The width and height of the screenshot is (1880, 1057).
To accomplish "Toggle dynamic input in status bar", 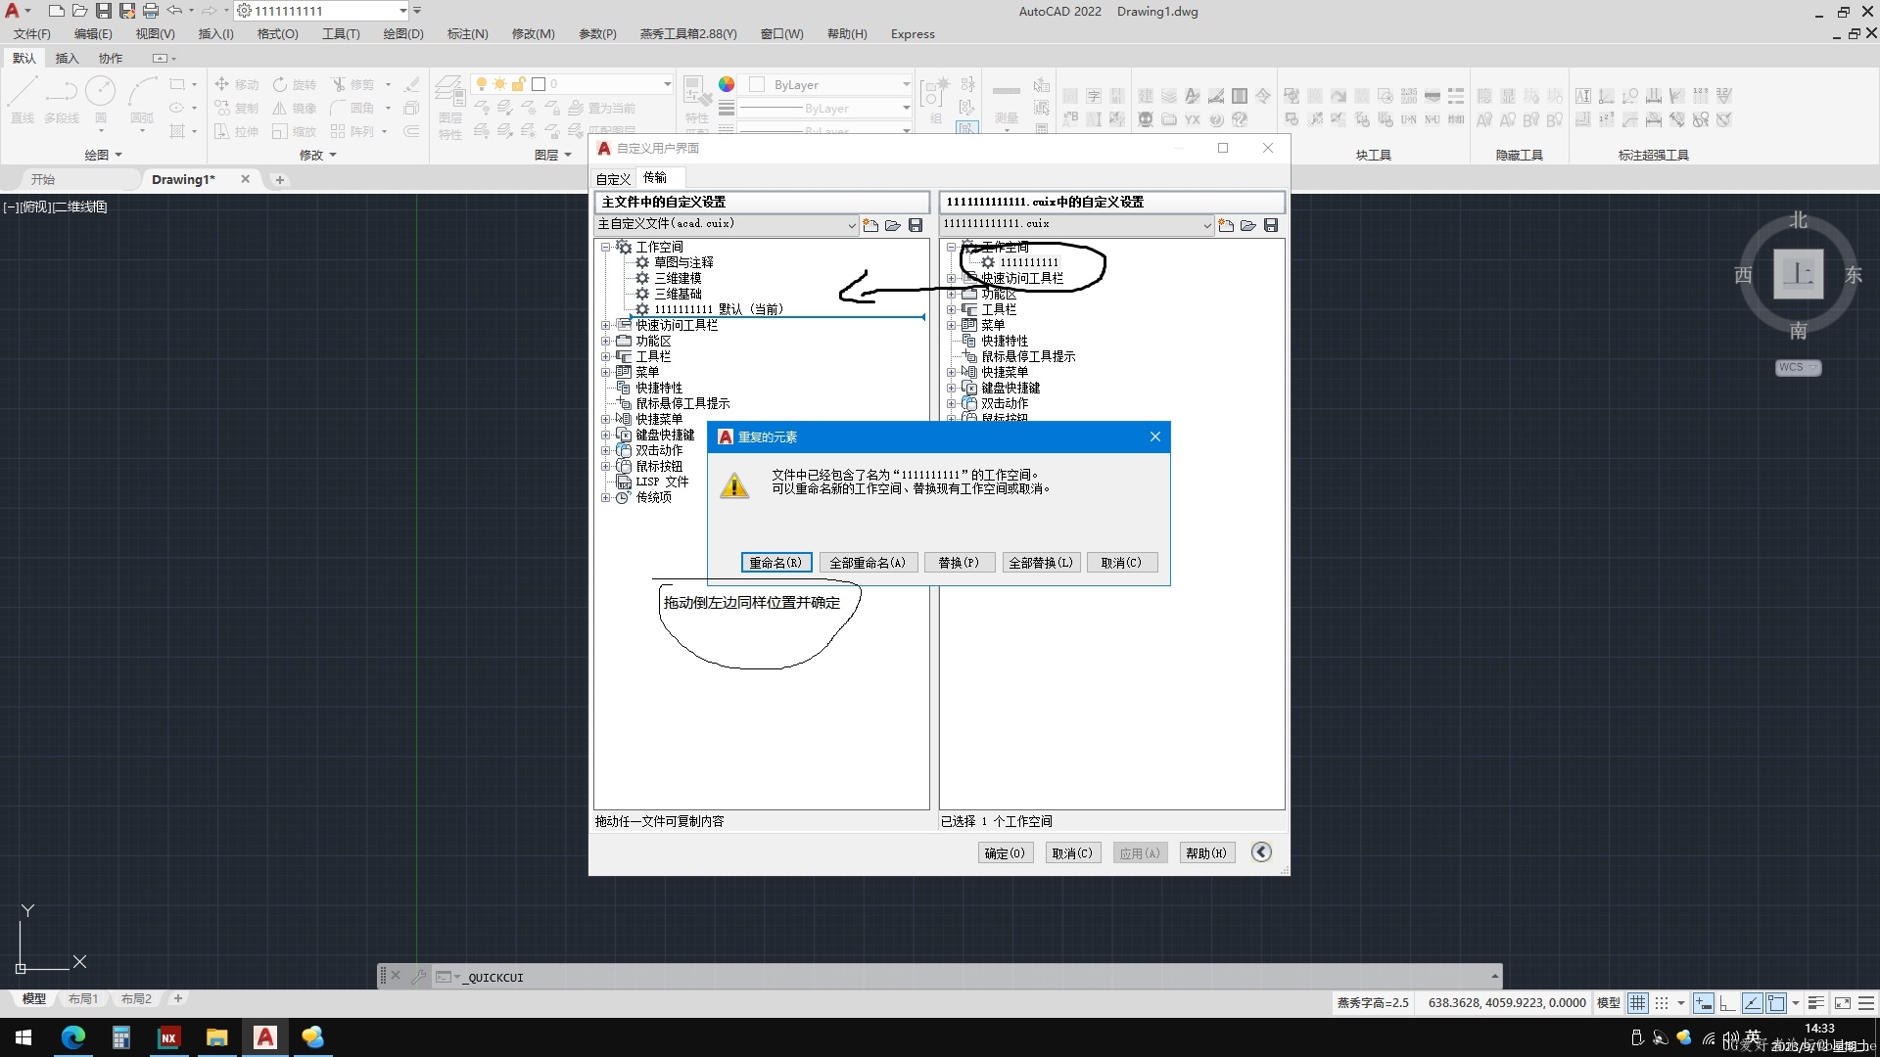I will (1704, 1003).
